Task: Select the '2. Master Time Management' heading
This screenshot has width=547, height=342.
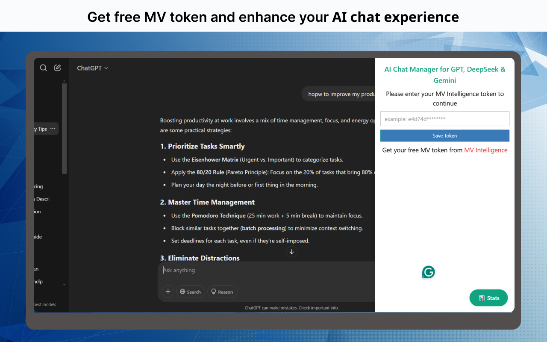Action: (x=207, y=202)
